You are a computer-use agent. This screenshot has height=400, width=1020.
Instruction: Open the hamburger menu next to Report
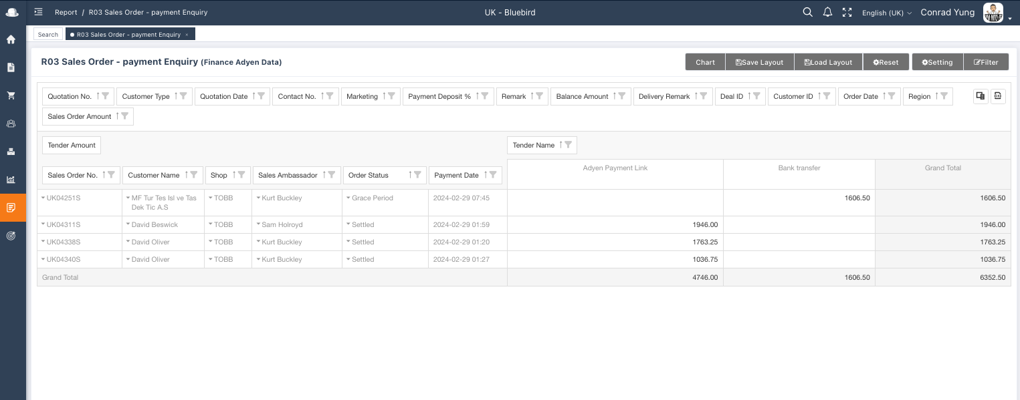(x=38, y=11)
